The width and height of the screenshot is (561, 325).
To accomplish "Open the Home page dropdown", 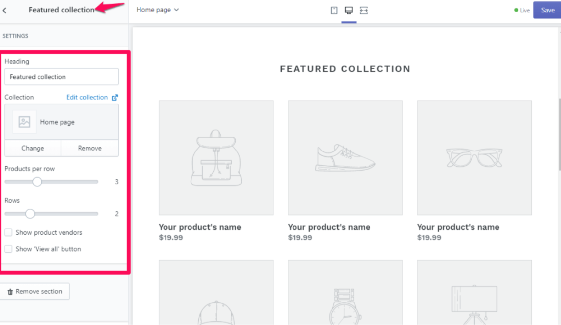I will [x=158, y=10].
